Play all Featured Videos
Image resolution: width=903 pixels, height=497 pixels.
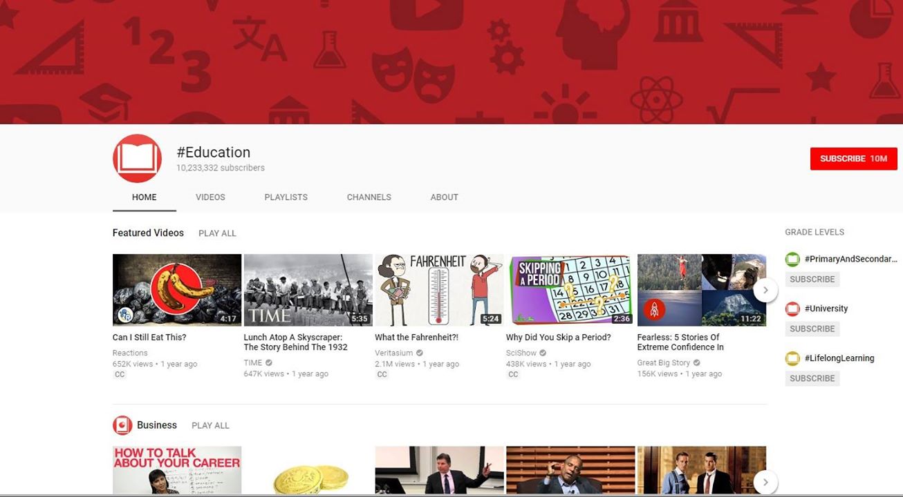click(217, 233)
